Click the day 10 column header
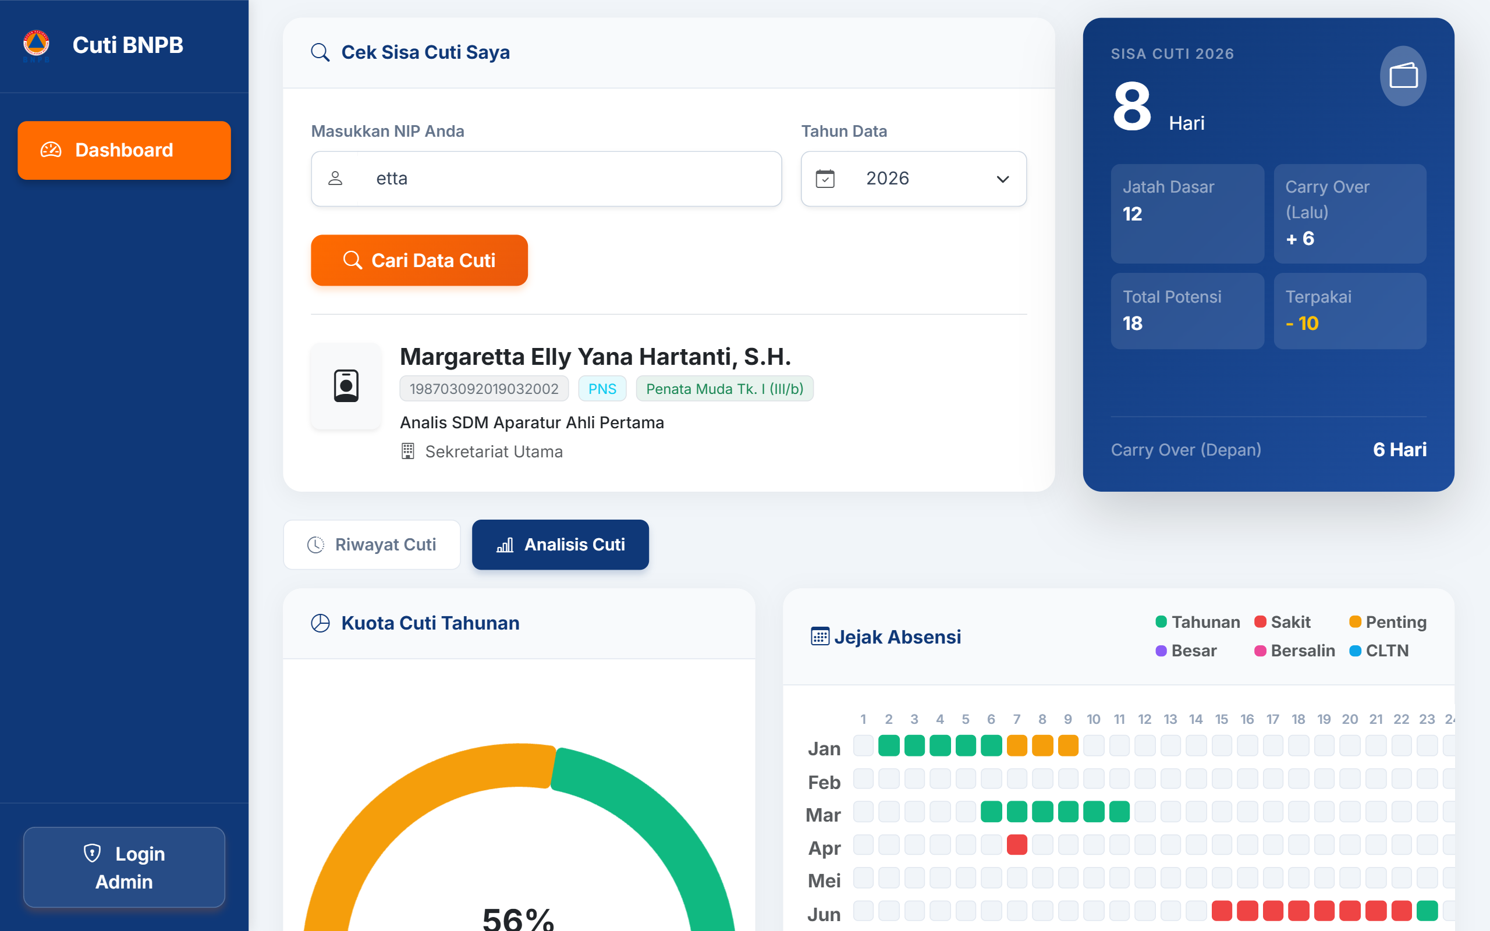Viewport: 1490px width, 931px height. [1094, 719]
